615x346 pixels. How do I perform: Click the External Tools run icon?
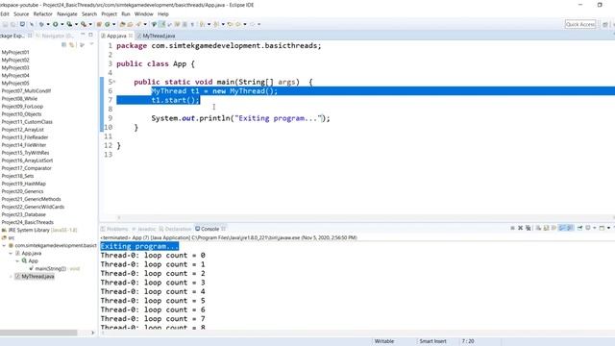coord(84,24)
